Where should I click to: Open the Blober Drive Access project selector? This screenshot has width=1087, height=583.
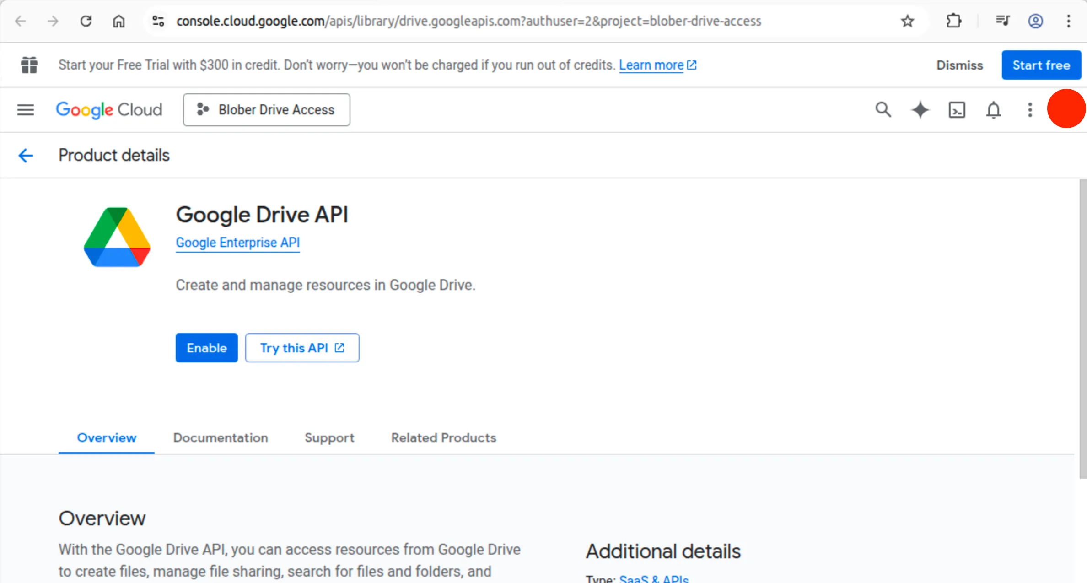[x=266, y=109]
